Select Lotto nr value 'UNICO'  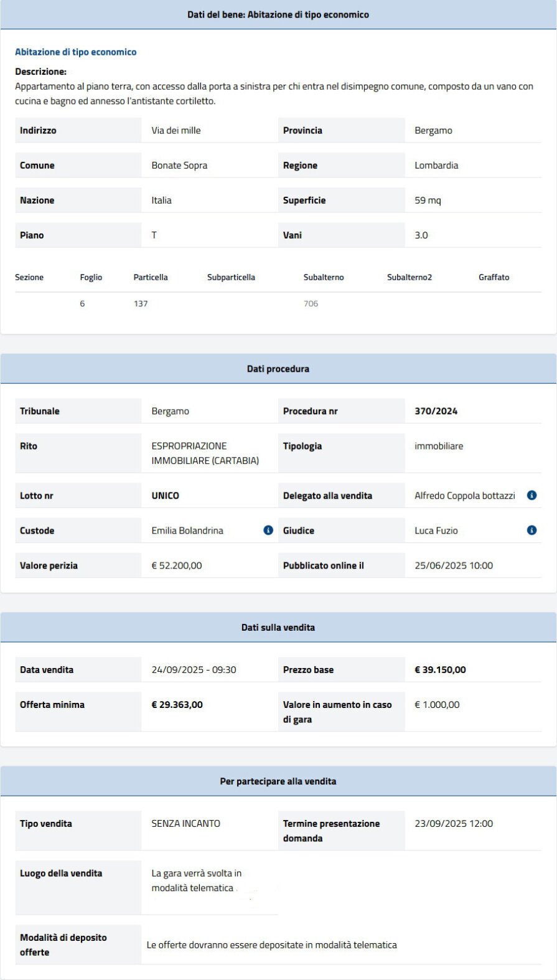point(165,496)
